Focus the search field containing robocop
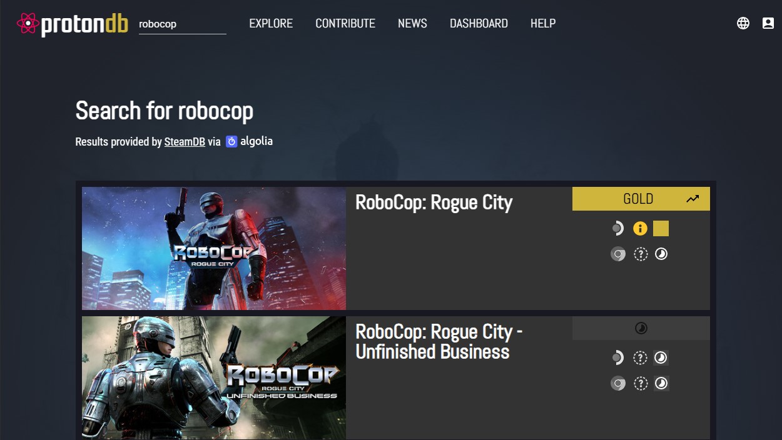Viewport: 782px width, 440px height. tap(183, 24)
